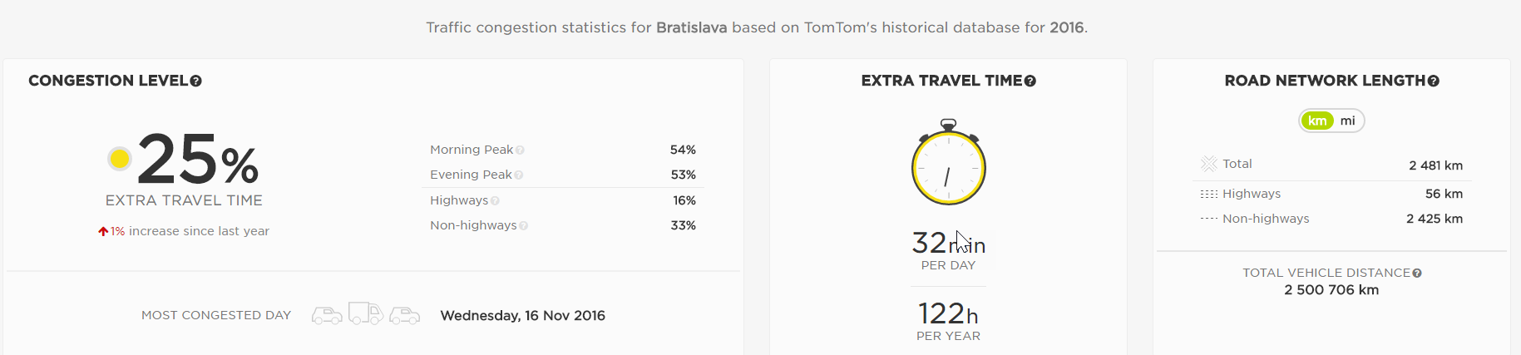
Task: Click the Congestion Level help icon
Action: click(196, 81)
